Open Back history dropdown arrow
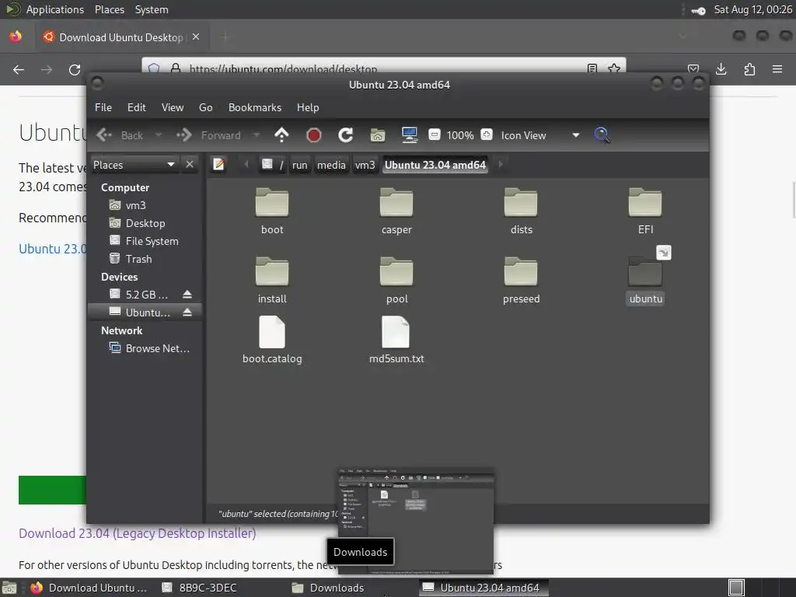 pos(159,135)
